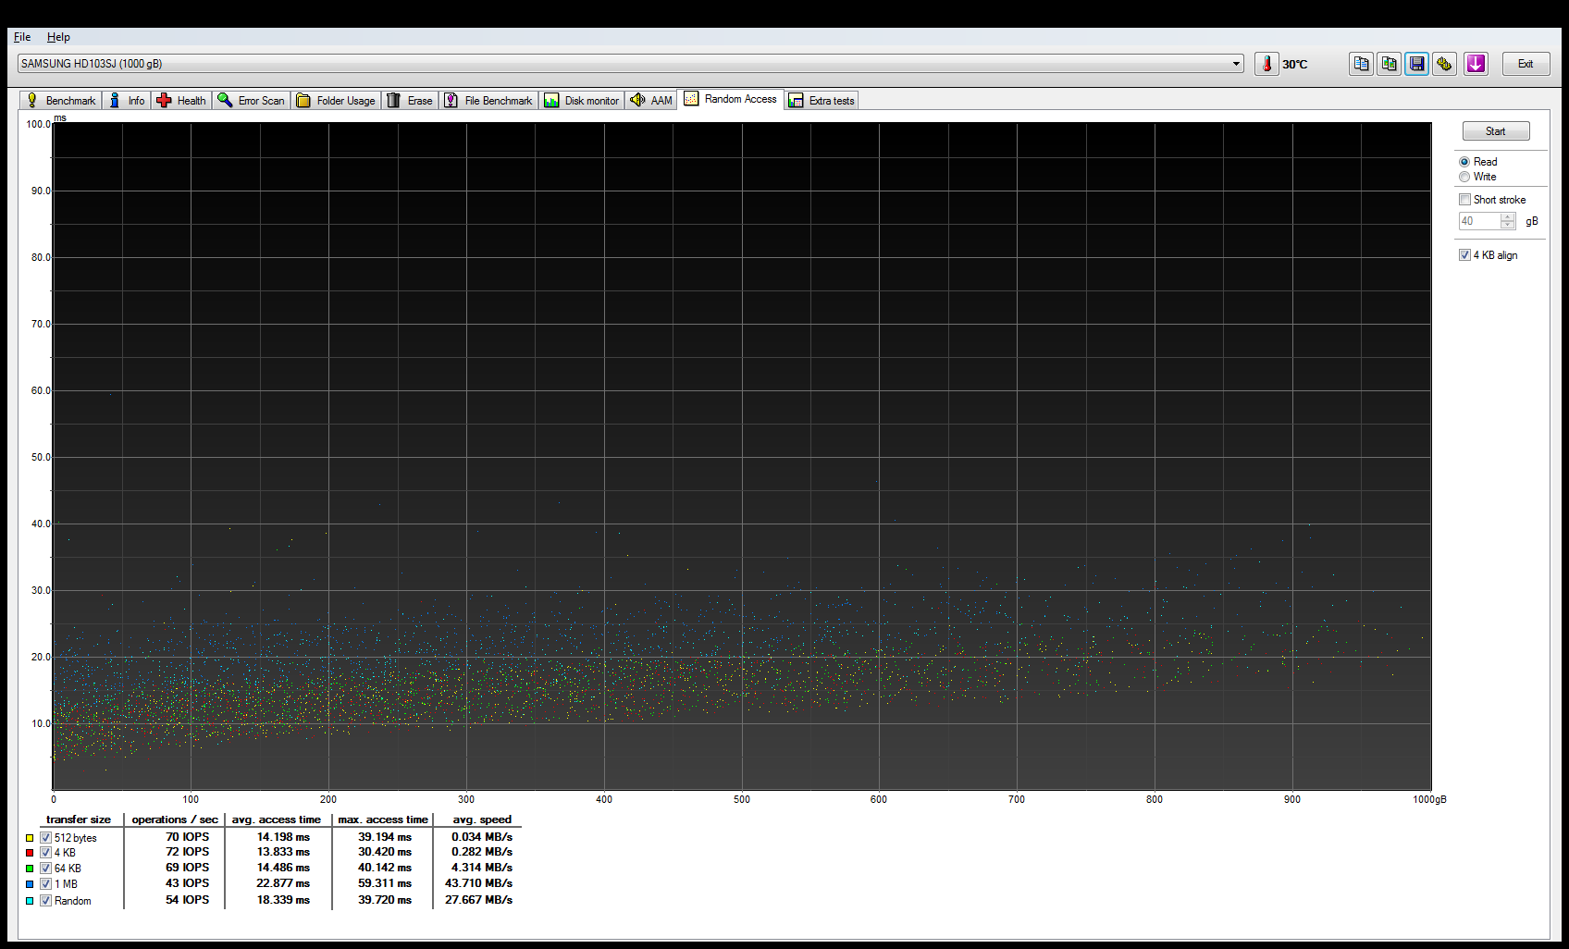
Task: Expand the SAMSUNG HD103SJ drive dropdown
Action: click(1236, 64)
